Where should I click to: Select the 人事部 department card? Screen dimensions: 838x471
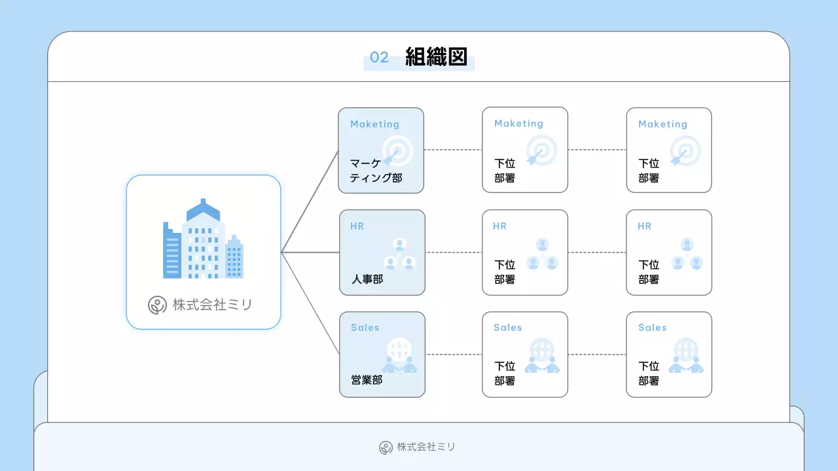382,252
